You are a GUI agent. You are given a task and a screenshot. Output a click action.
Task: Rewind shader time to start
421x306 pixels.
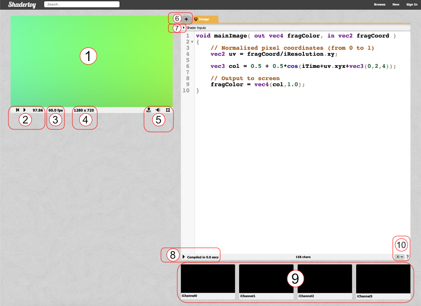(x=17, y=110)
